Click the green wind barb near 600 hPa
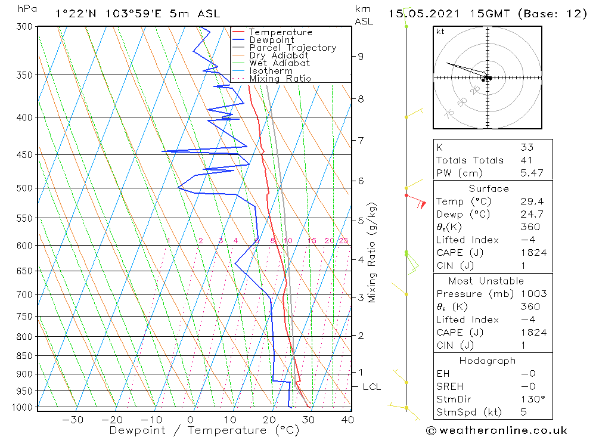Image resolution: width=596 pixels, height=437 pixels. [412, 262]
